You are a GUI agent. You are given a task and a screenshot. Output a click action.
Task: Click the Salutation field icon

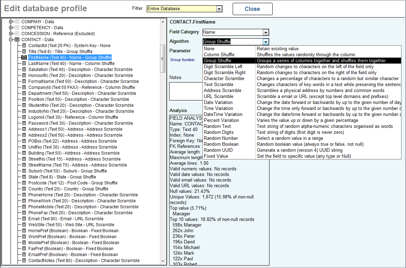(x=24, y=70)
